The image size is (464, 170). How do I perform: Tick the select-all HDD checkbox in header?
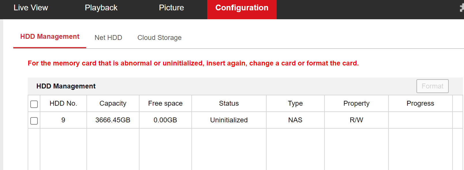pos(34,104)
